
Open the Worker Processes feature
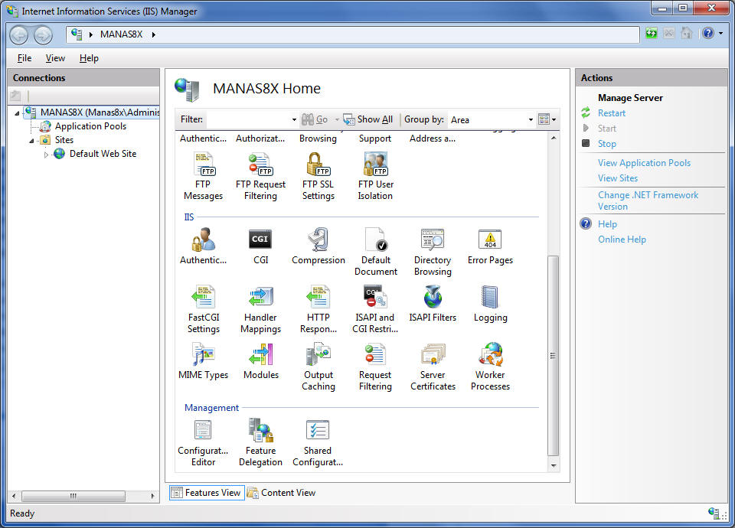coord(490,355)
